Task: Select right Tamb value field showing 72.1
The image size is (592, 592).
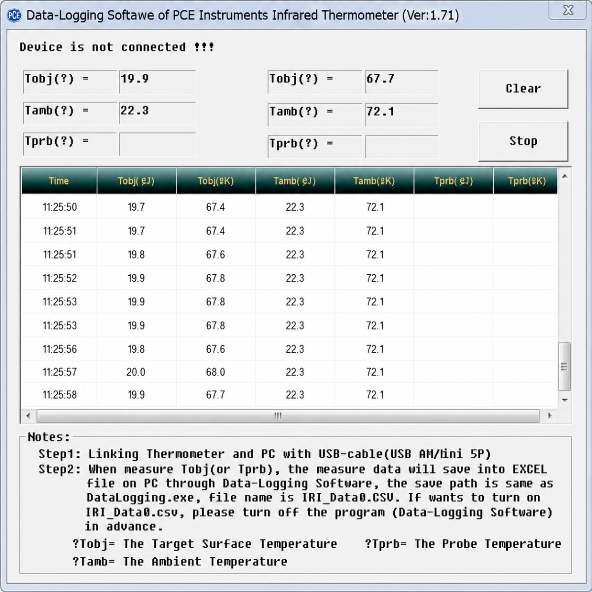Action: click(402, 114)
